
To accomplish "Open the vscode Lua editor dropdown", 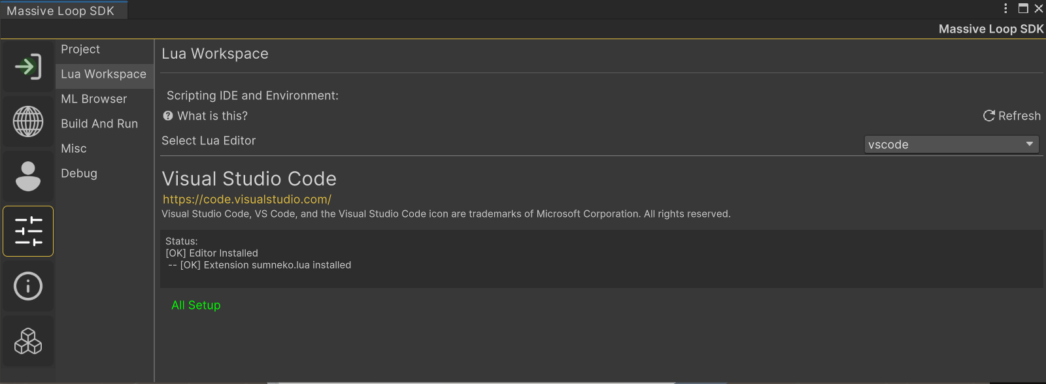I will [951, 144].
